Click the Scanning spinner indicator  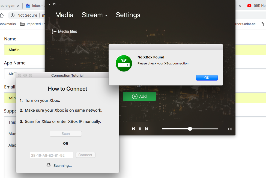click(x=49, y=165)
